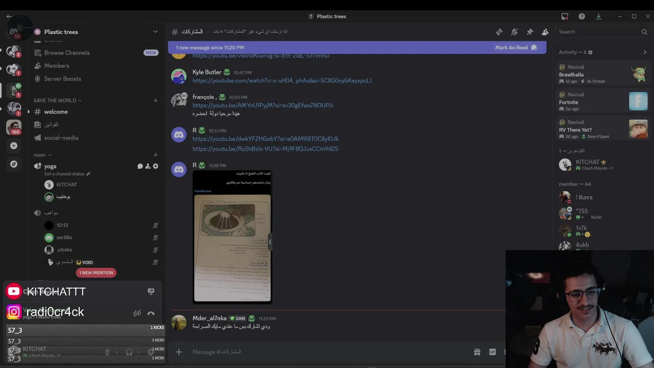The height and width of the screenshot is (368, 654).
Task: Open the Help question-mark icon
Action: coord(581,16)
